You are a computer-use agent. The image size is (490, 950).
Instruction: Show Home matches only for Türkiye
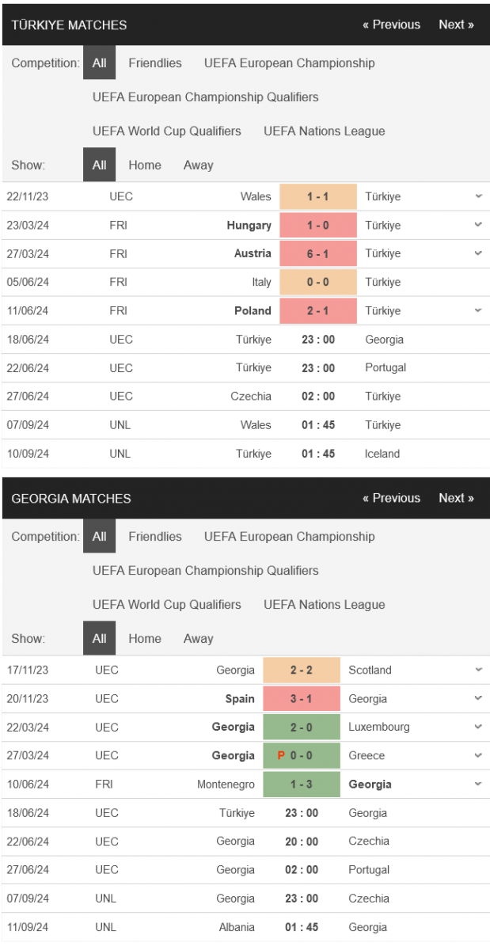click(x=145, y=165)
